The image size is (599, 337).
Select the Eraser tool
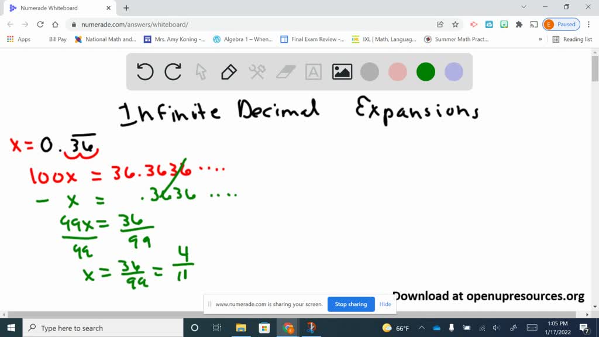[x=285, y=71]
